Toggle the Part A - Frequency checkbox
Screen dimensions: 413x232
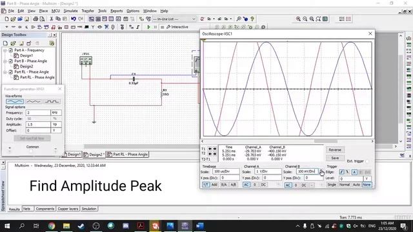point(11,50)
